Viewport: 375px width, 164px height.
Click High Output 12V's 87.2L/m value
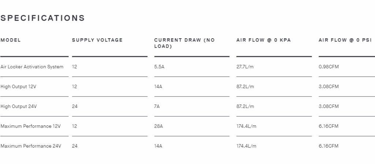coord(245,87)
